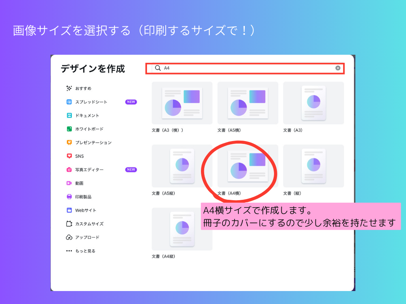The width and height of the screenshot is (406, 304).
Task: Open the 印刷製品 printer icon
Action: (x=69, y=197)
